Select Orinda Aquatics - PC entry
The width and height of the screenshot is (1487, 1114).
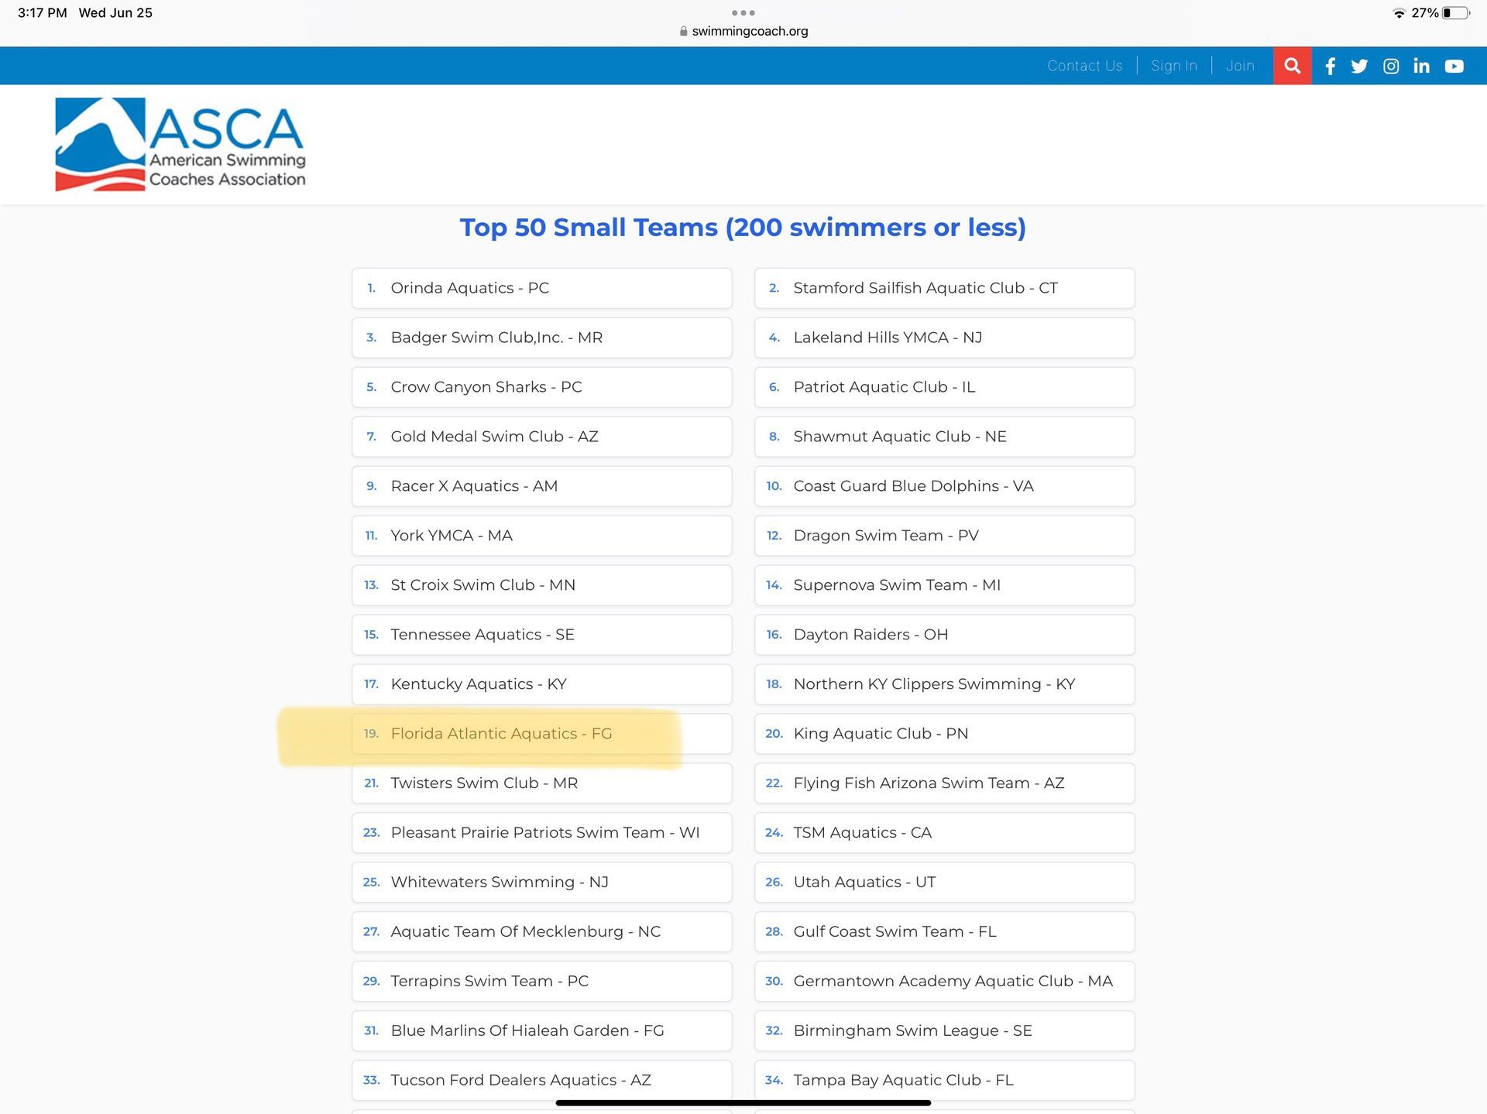point(541,288)
